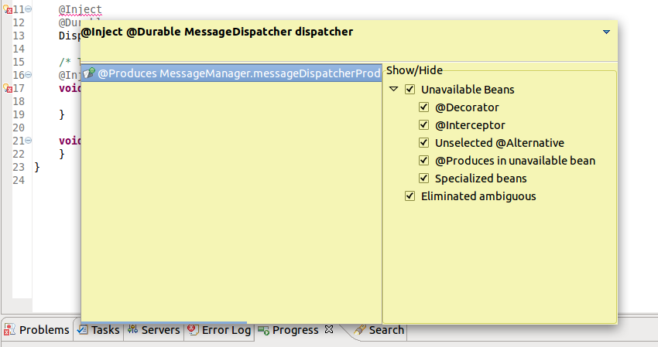Click the closing brace on line 23

[x=37, y=167]
